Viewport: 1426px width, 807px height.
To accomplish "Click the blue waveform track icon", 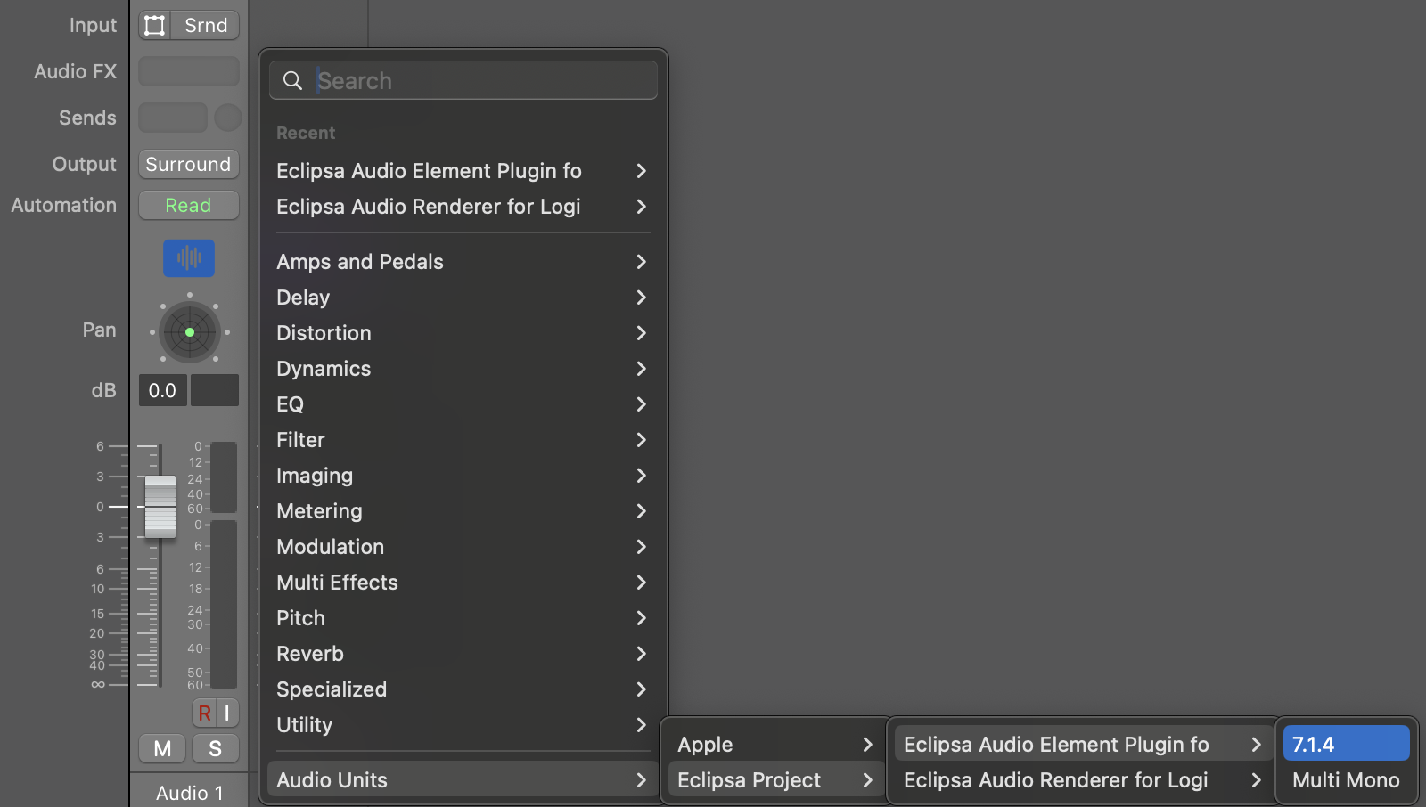I will [x=189, y=258].
